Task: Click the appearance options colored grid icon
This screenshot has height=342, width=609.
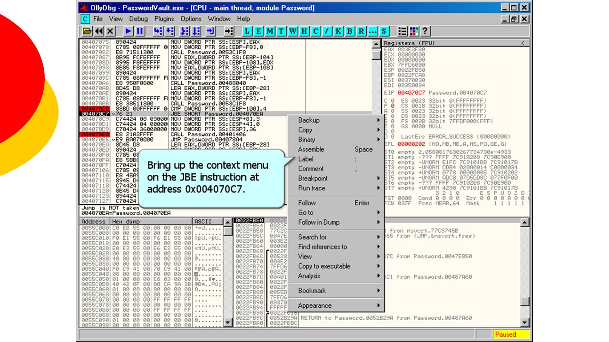Action: pyautogui.click(x=413, y=31)
